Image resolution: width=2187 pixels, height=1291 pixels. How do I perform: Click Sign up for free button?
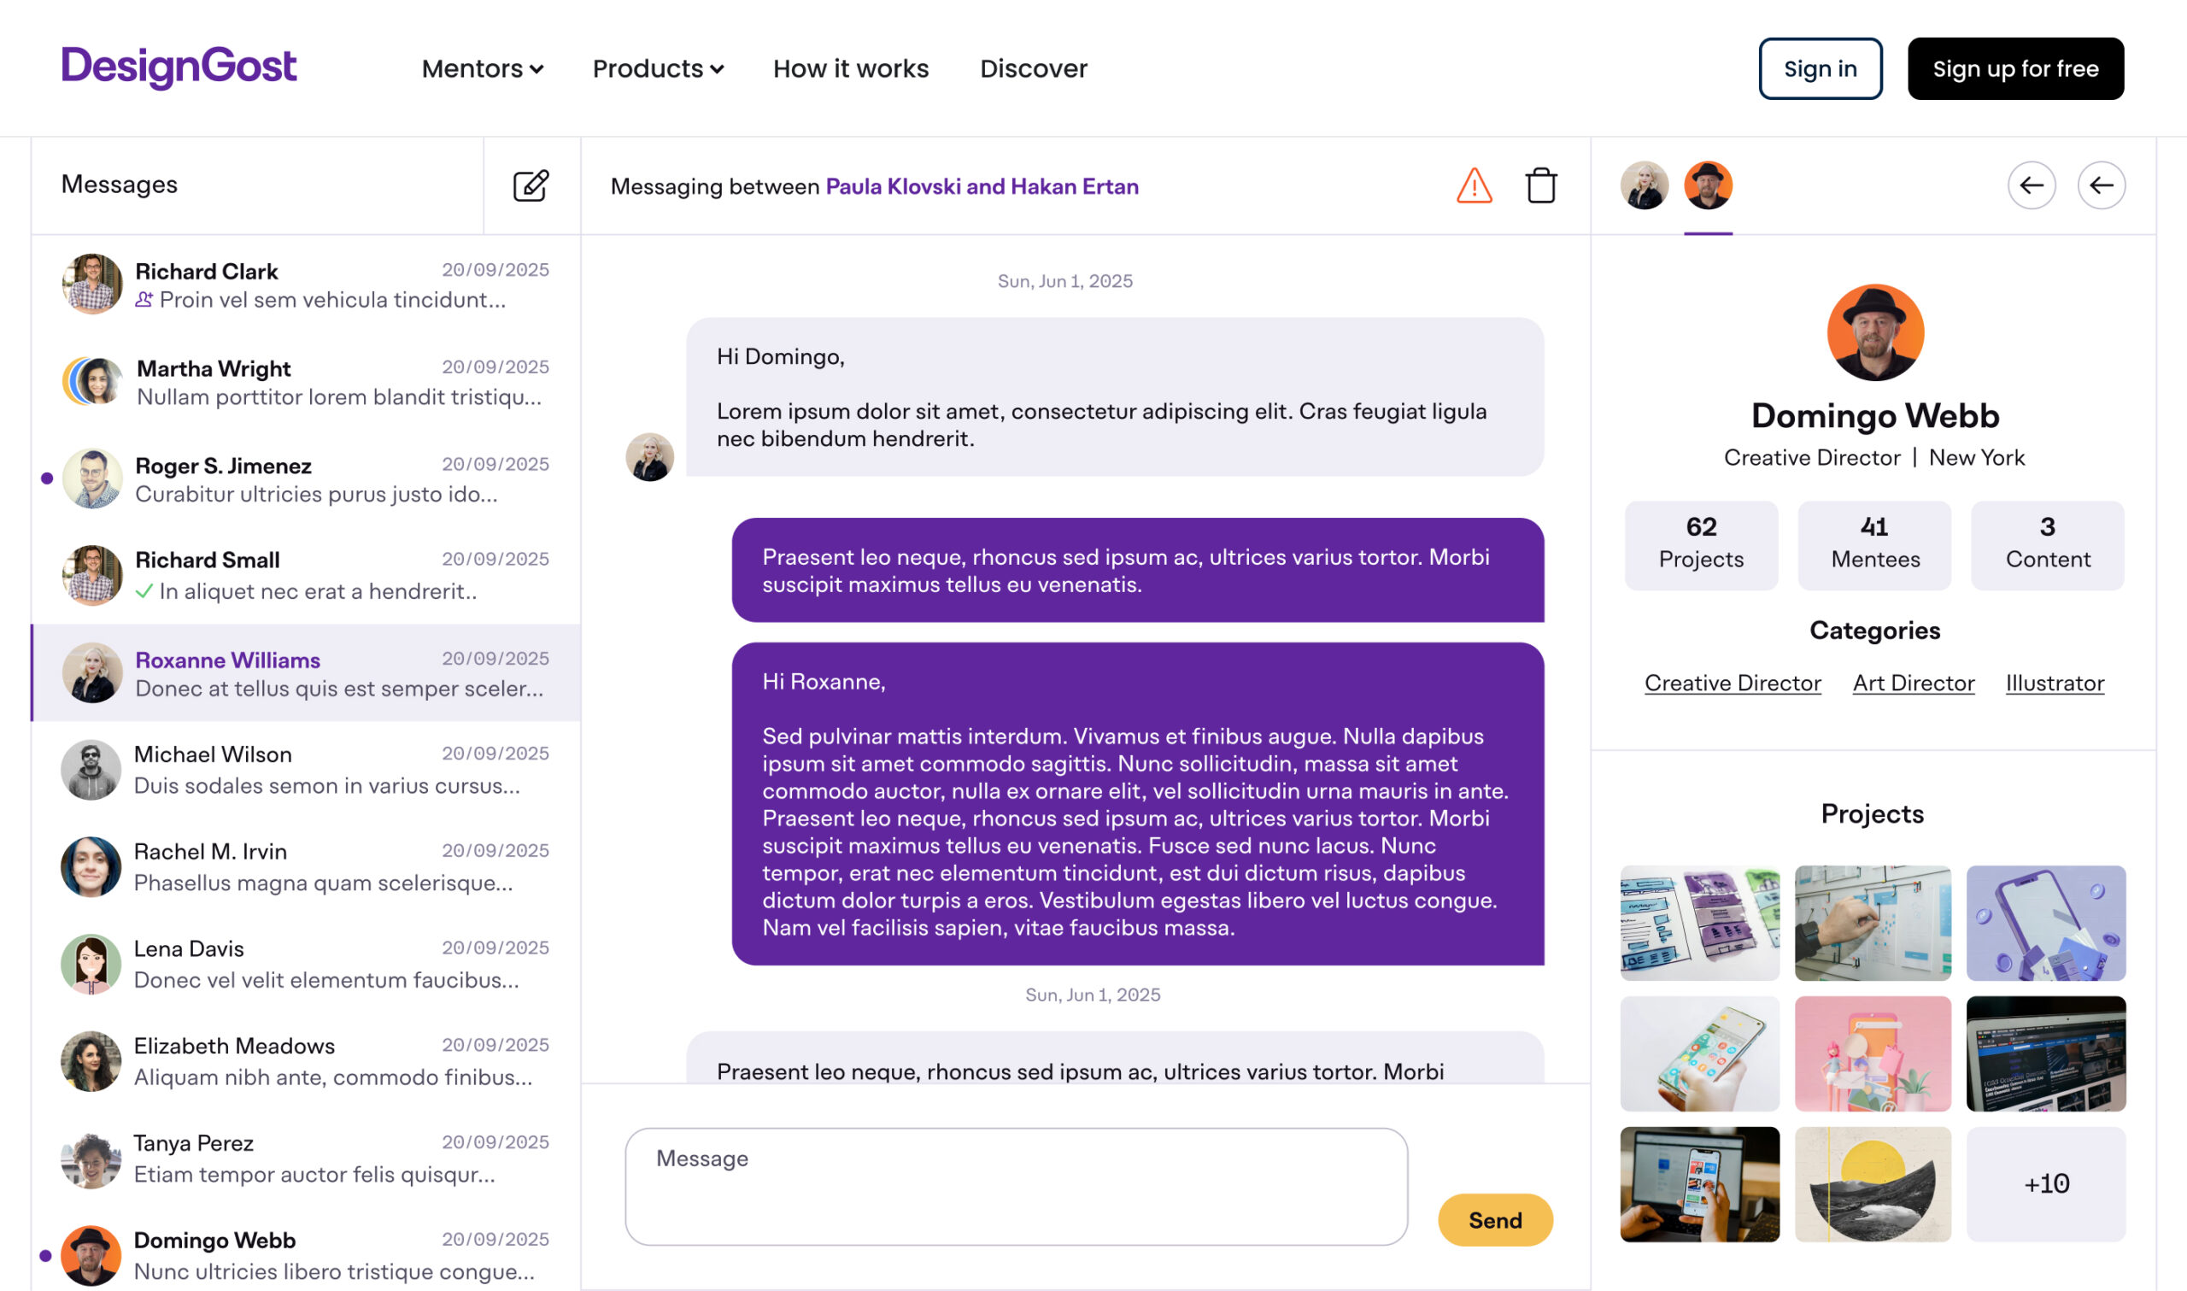coord(2014,68)
